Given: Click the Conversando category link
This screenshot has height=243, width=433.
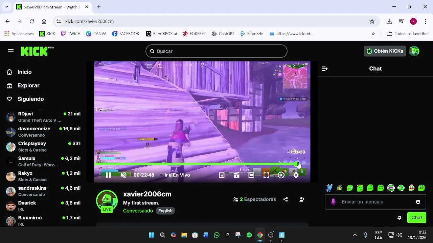Looking at the screenshot, I should [138, 211].
